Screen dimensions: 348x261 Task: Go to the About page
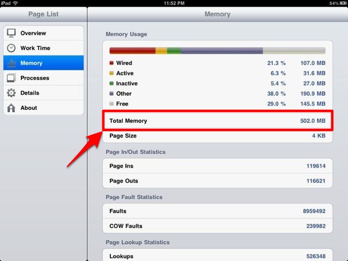coord(43,108)
